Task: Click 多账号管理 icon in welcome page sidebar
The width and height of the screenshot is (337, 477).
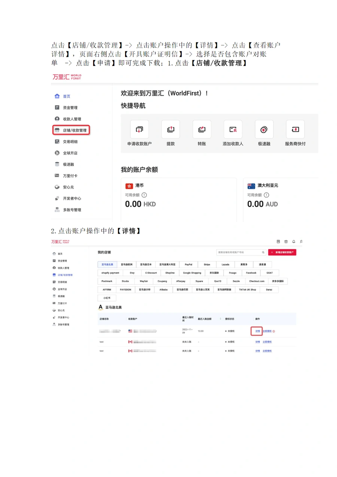Action: [x=57, y=210]
